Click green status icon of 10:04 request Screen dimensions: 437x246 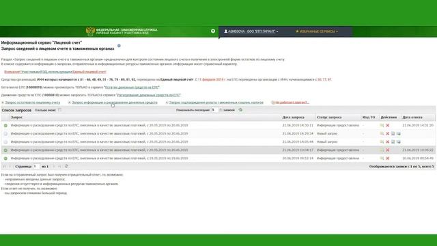pyautogui.click(x=5, y=150)
